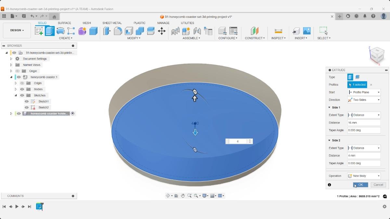Collapse the Side 1 section
Image resolution: width=390 pixels, height=219 pixels.
pos(329,107)
